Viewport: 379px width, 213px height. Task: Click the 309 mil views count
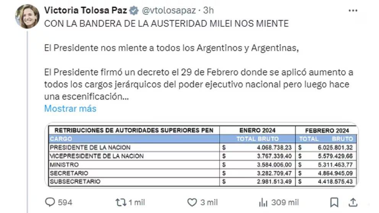pyautogui.click(x=285, y=202)
